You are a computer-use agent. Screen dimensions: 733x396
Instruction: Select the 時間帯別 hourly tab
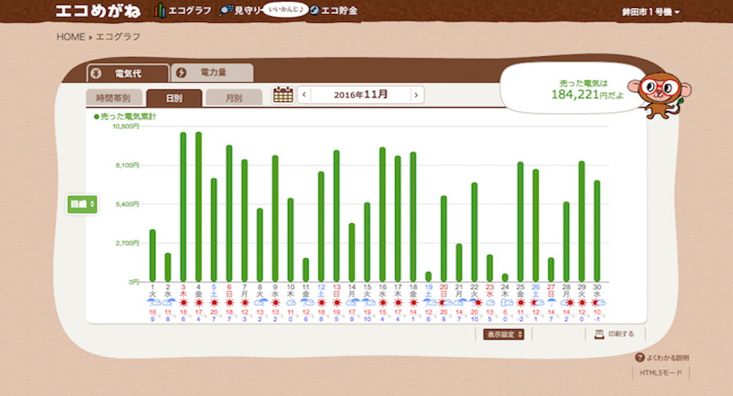[x=114, y=98]
